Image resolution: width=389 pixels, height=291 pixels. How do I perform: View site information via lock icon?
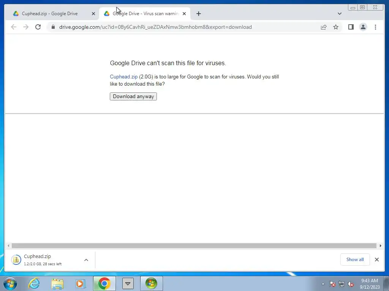(x=53, y=27)
